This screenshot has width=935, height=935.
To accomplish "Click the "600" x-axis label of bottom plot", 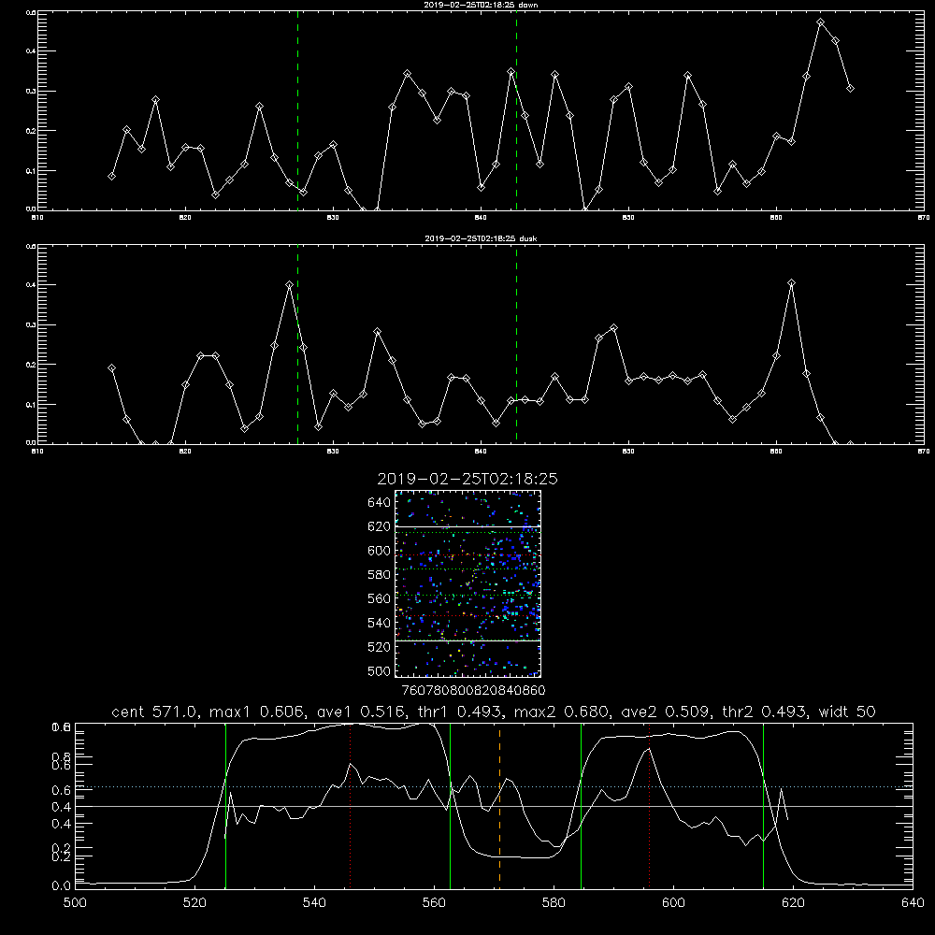I will pos(673,902).
